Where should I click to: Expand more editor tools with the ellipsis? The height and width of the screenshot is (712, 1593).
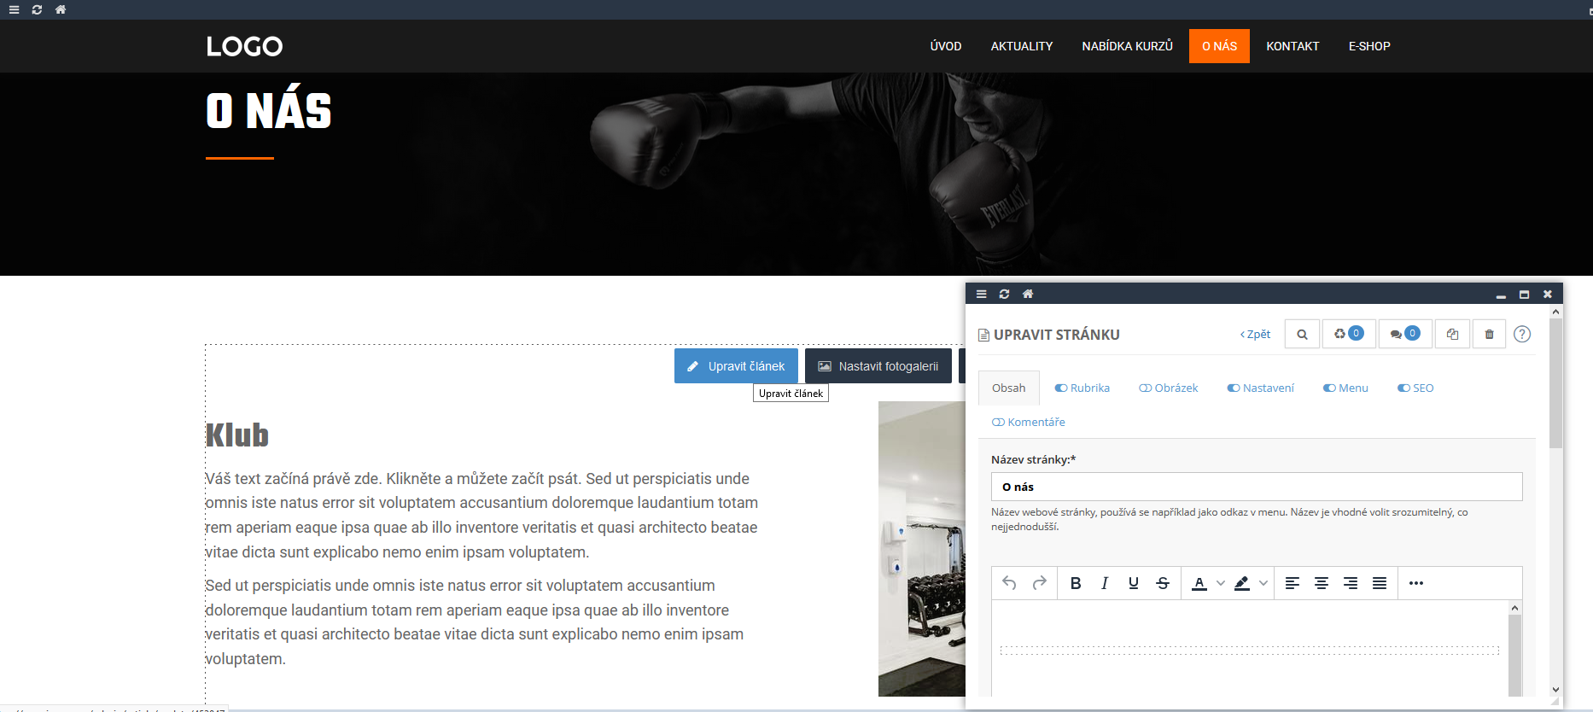pos(1416,583)
